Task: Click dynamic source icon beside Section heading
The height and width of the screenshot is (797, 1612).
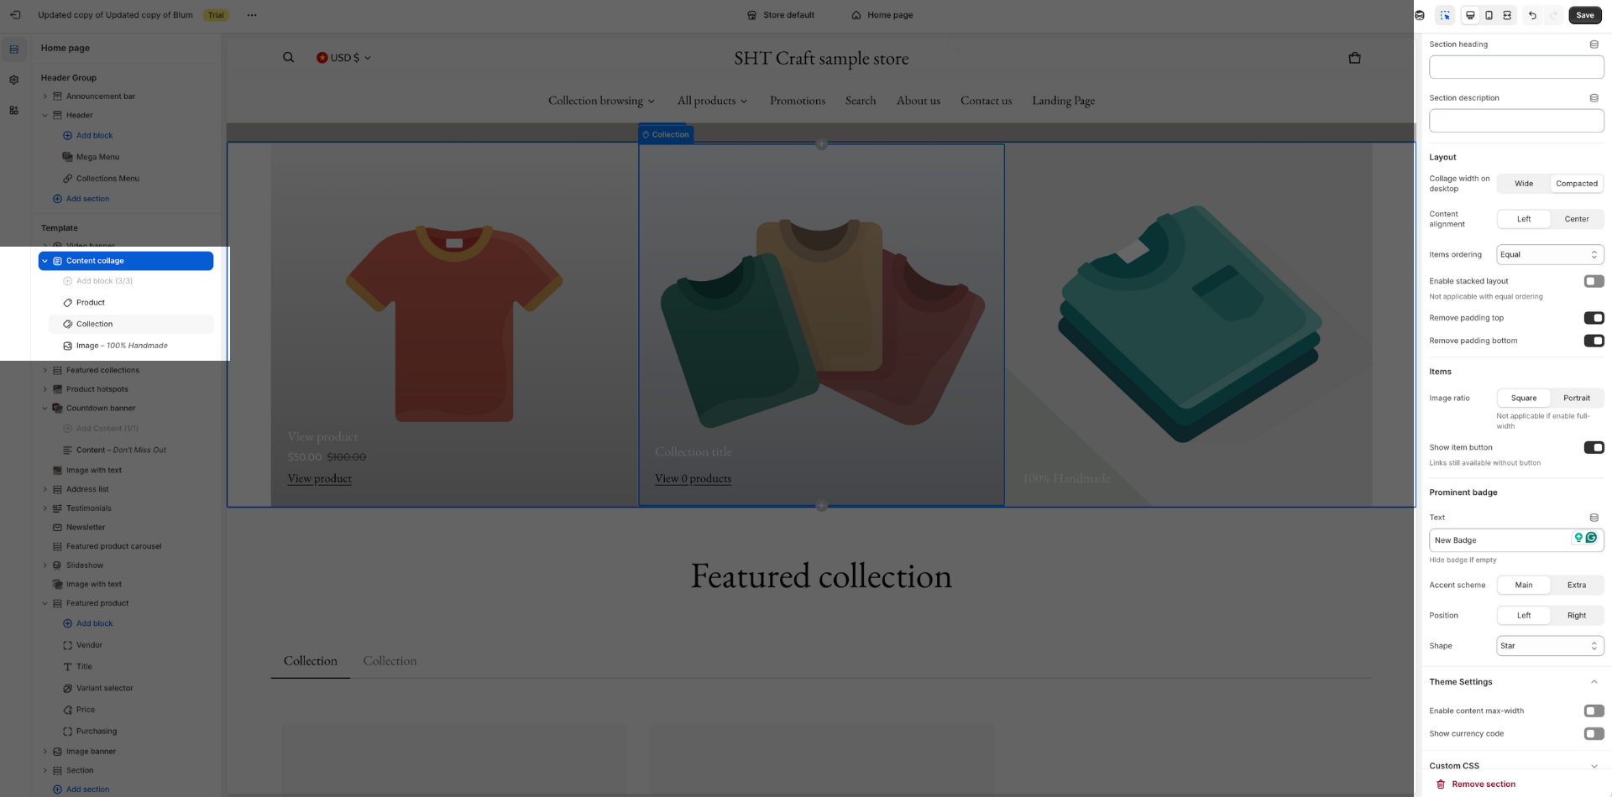Action: click(1594, 44)
